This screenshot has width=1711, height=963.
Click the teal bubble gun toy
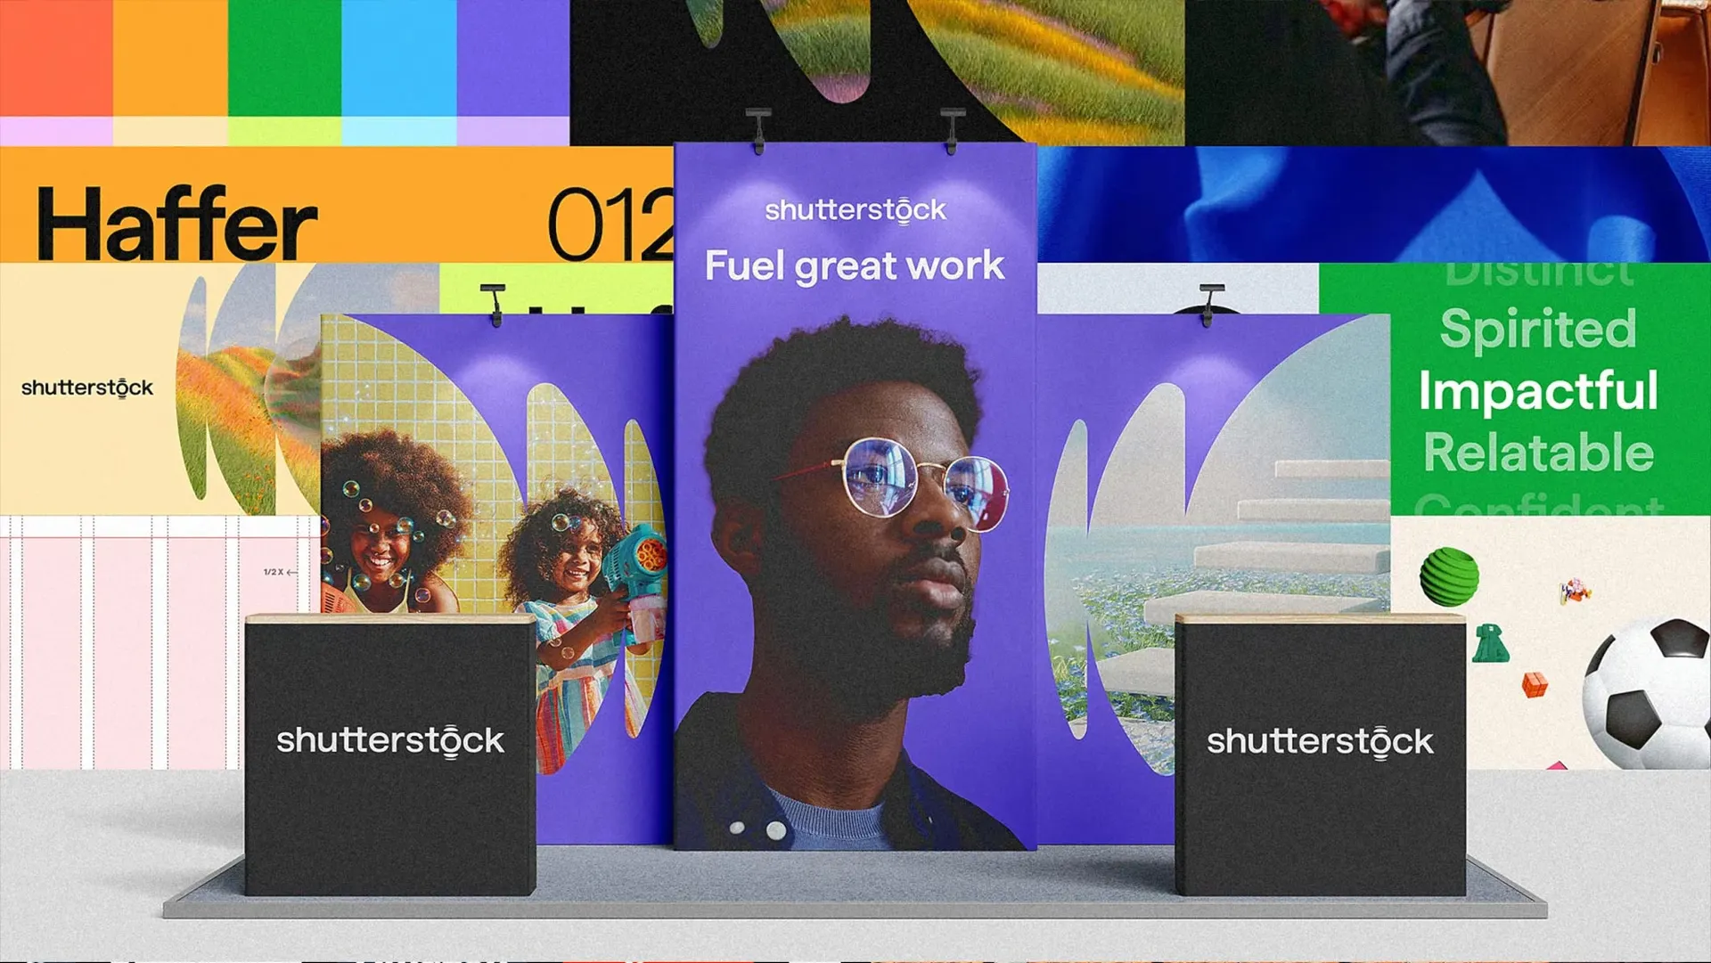635,574
